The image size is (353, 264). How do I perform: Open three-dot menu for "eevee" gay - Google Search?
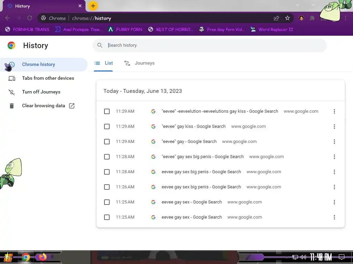click(x=334, y=142)
